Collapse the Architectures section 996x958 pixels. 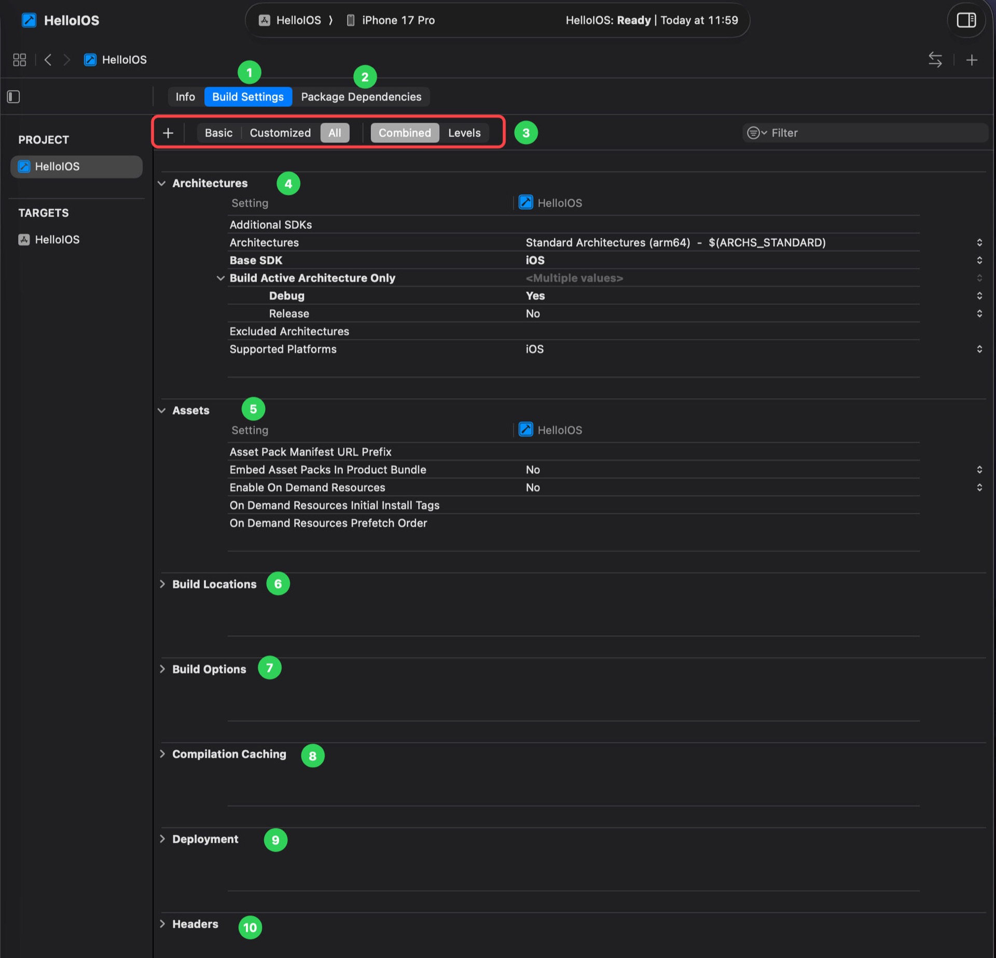[x=162, y=183]
